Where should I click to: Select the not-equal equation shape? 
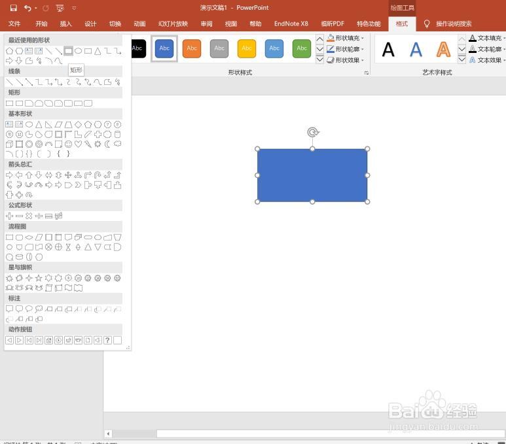pyautogui.click(x=58, y=216)
